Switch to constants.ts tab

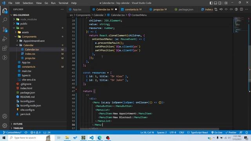point(132,9)
